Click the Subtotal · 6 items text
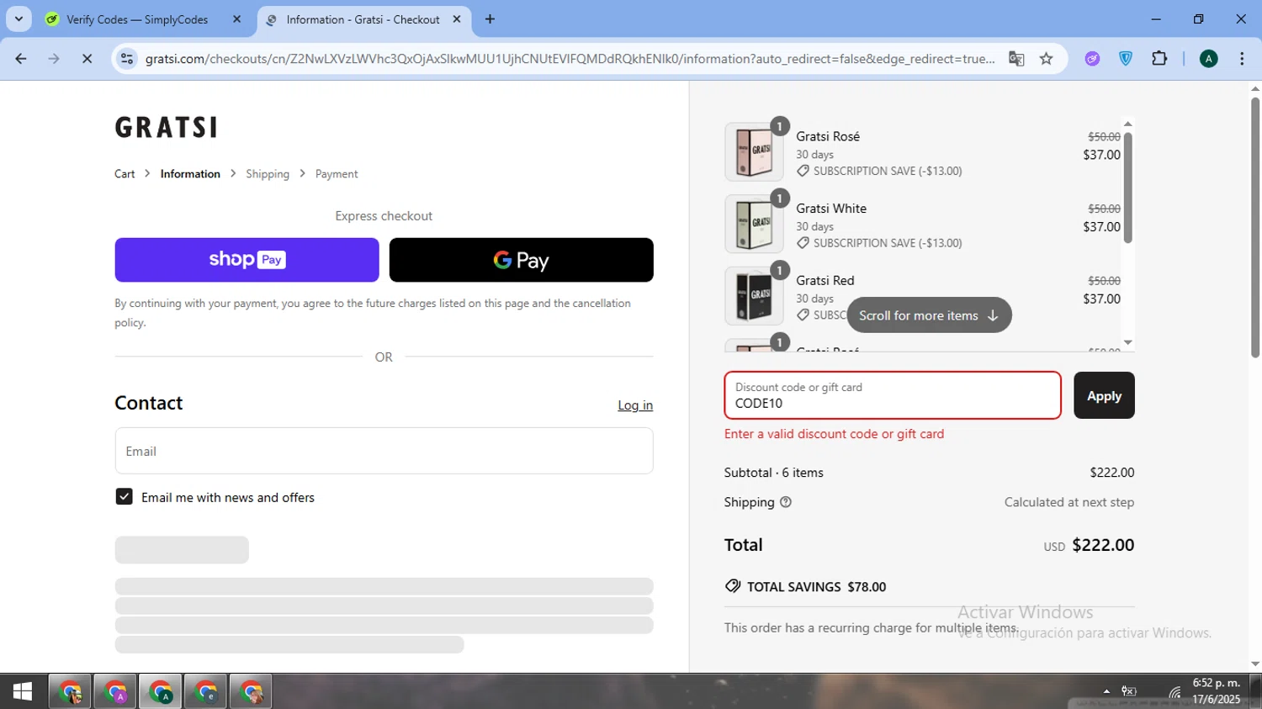Screen dimensions: 1262x709 point(774,473)
